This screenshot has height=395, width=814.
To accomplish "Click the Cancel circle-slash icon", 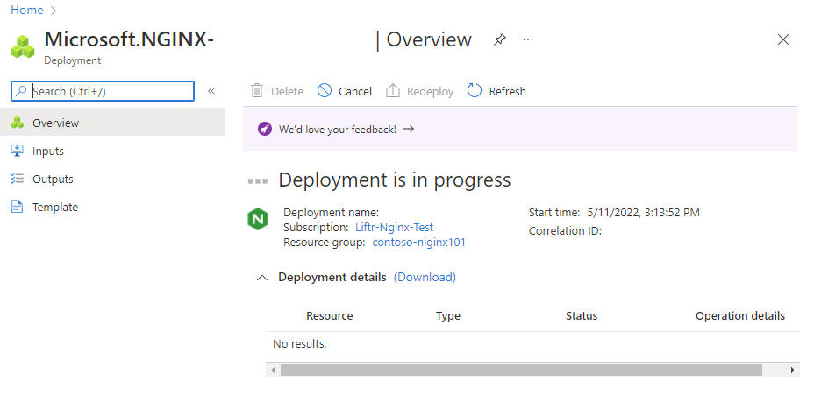I will 325,91.
